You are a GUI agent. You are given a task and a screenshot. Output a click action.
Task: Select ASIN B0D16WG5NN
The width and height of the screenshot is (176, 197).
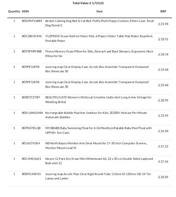coord(32,113)
